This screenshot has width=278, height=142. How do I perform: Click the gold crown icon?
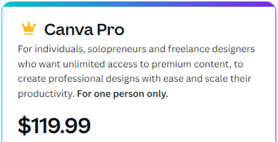(x=28, y=29)
